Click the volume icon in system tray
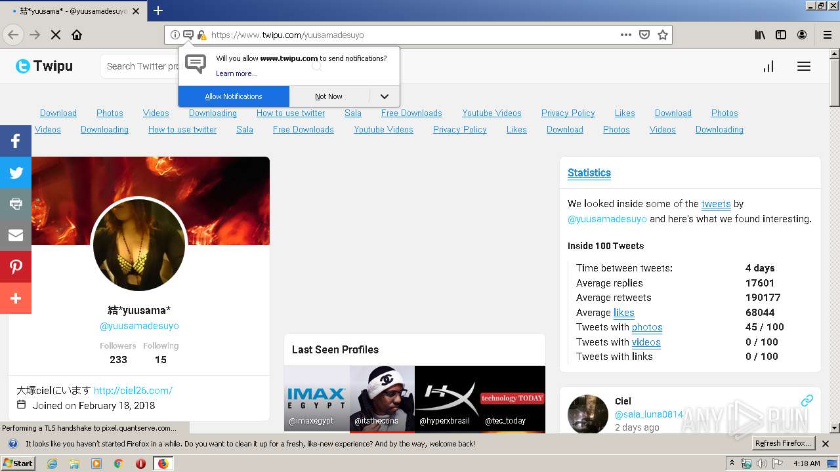Viewport: 840px width, 472px height. 761,463
